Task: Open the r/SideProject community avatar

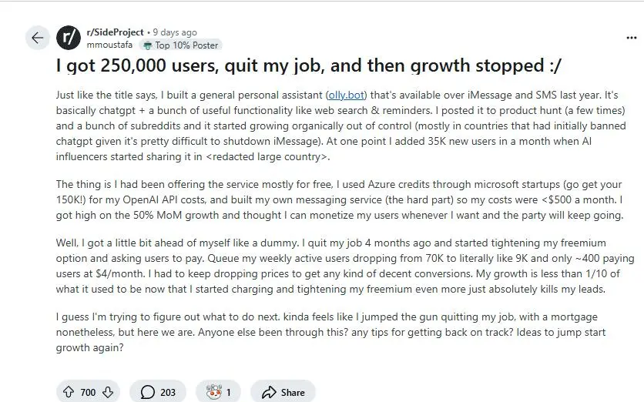Action: [x=69, y=38]
